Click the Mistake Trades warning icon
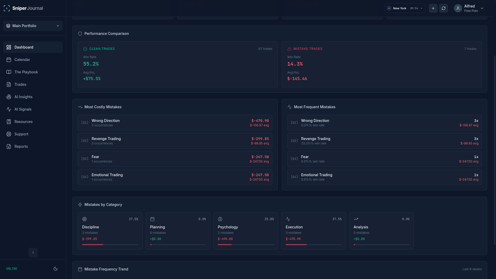This screenshot has width=496, height=279. (x=289, y=49)
